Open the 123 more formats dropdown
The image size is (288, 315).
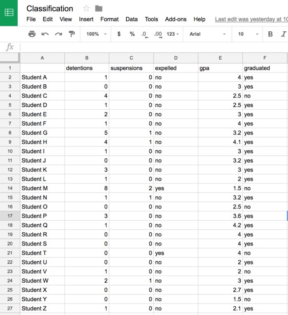pos(172,34)
